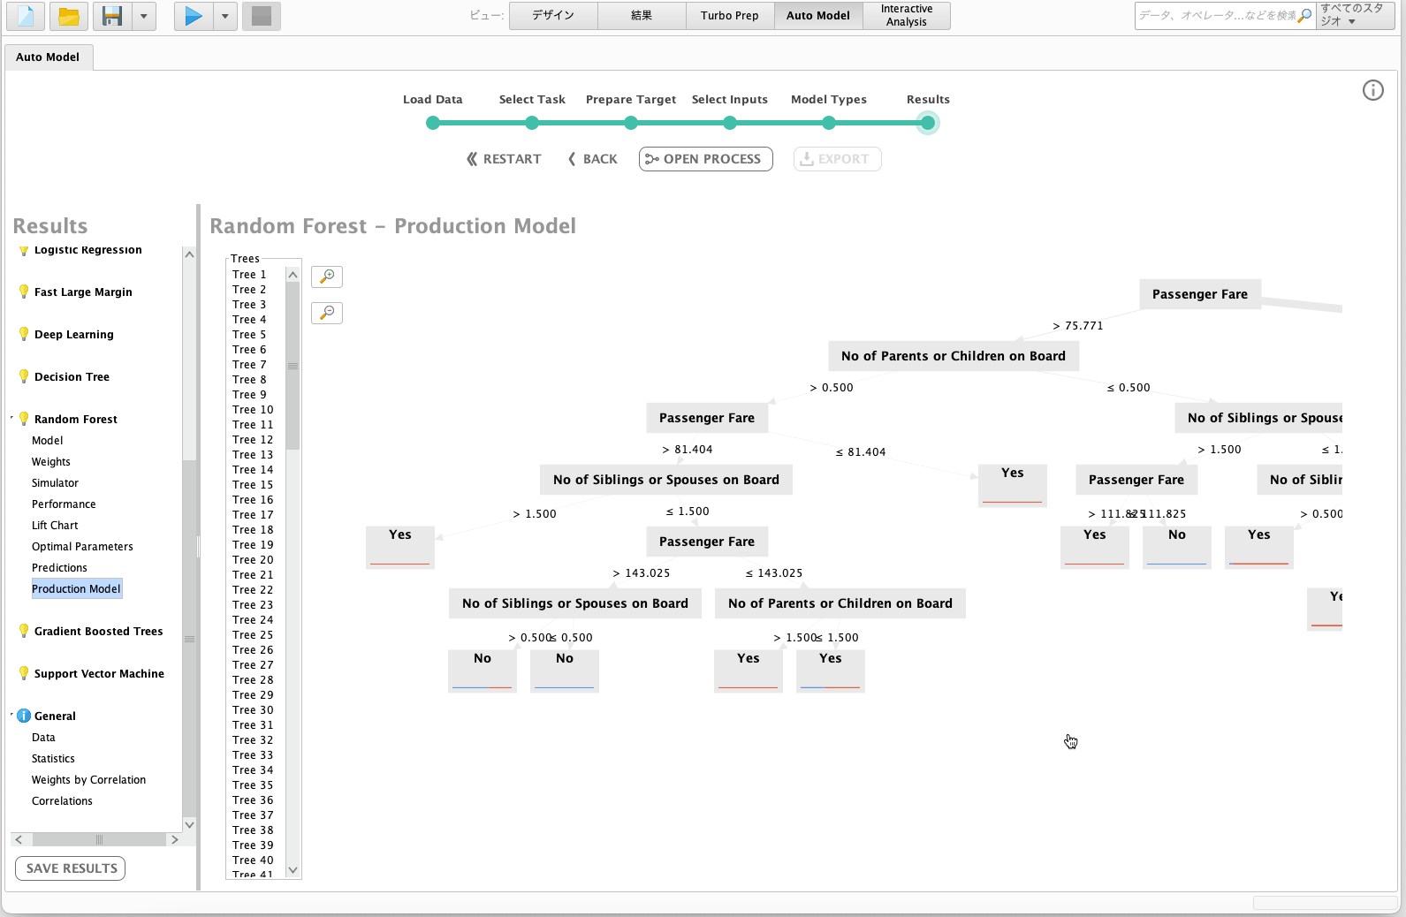Screen dimensions: 1406x917
Task: Jump to the Model Types step marker
Action: 829,123
